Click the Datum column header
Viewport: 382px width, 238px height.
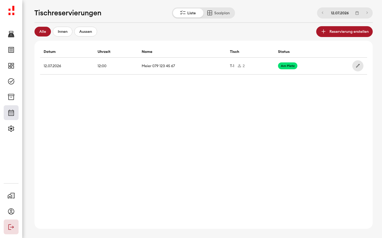tap(50, 52)
